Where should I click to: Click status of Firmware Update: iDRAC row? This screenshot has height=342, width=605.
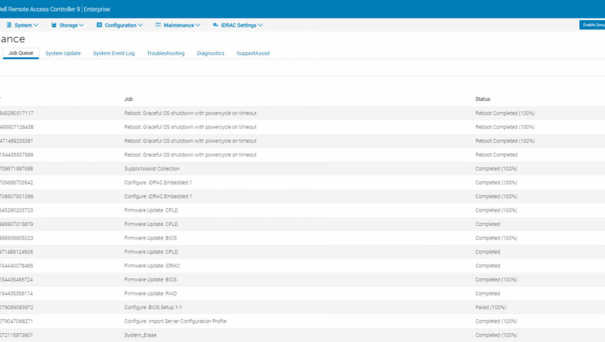click(488, 266)
